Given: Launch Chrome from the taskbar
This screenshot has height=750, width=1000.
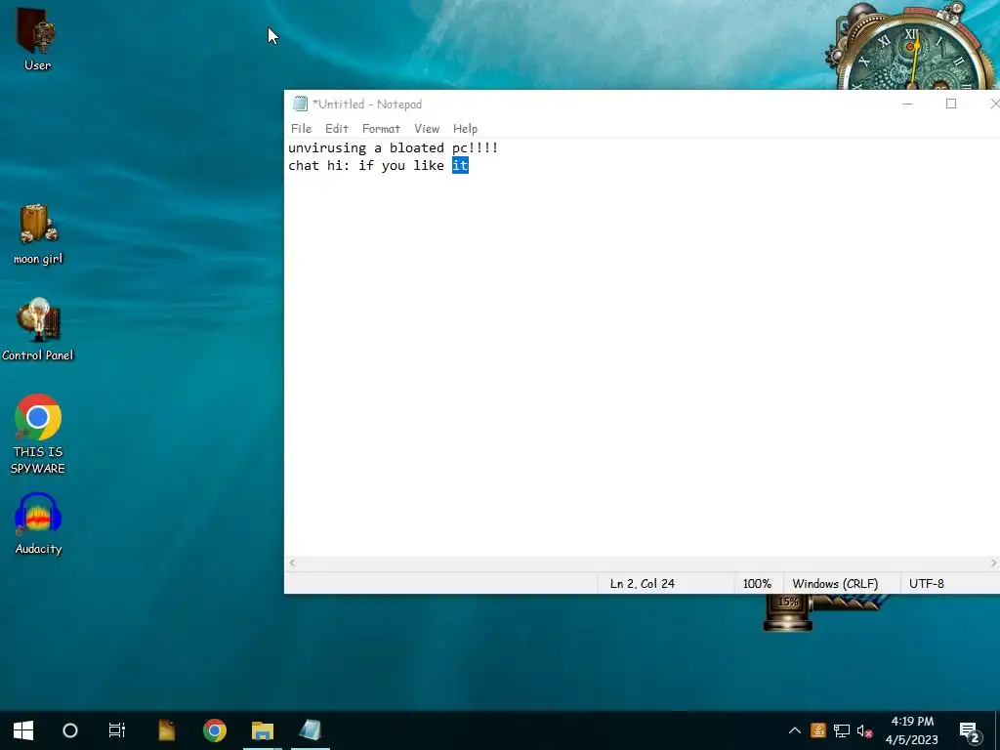Looking at the screenshot, I should [x=214, y=730].
